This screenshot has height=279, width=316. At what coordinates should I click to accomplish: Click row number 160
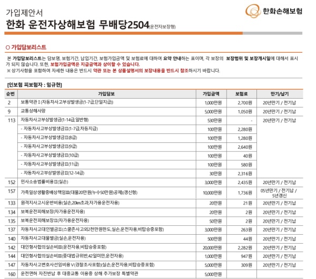coord(12,274)
